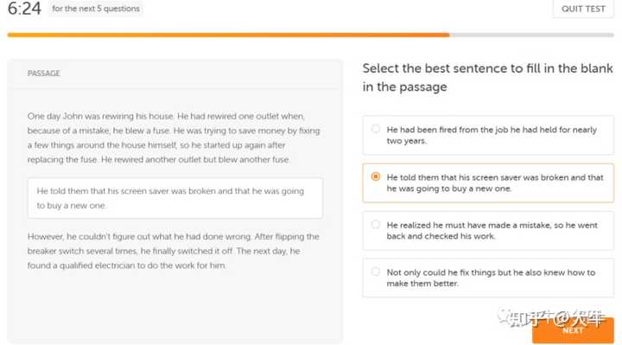The height and width of the screenshot is (345, 622).
Task: Click the Zhihu watermark logo
Action: click(x=551, y=317)
